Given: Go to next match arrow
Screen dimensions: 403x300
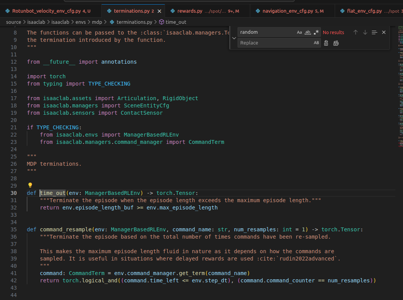Looking at the screenshot, I should [x=365, y=32].
